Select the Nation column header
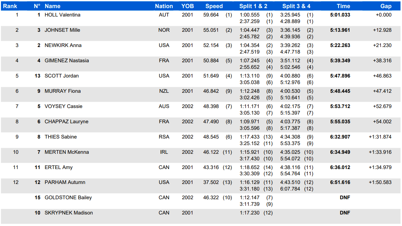Image resolution: width=402 pixels, height=226 pixels. click(x=164, y=6)
